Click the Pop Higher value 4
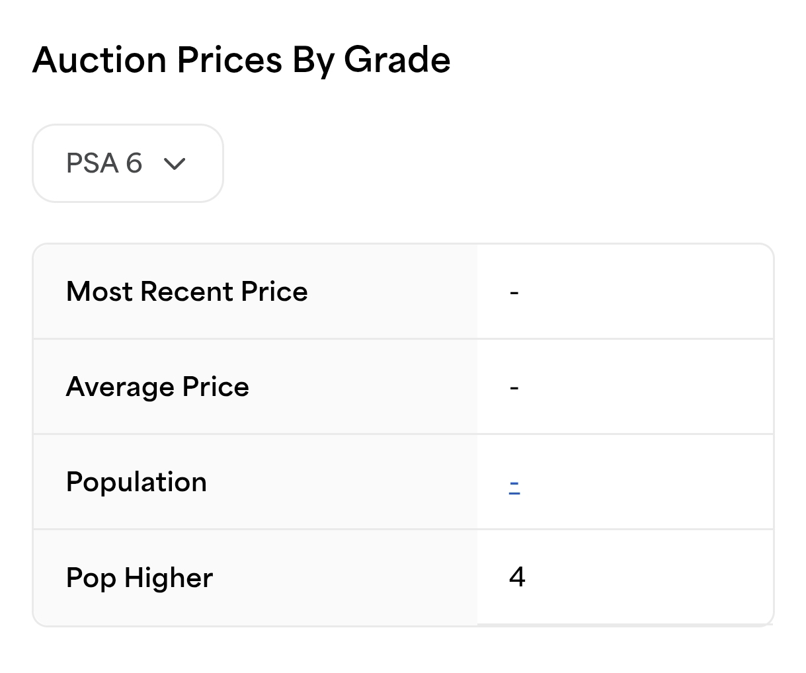The width and height of the screenshot is (806, 673). click(x=517, y=577)
